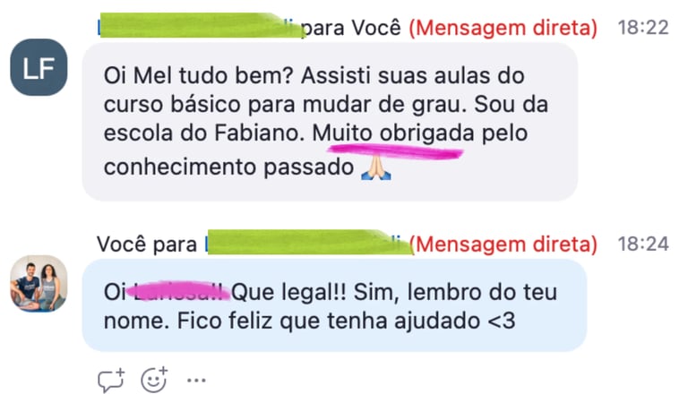Select the gray message starting with Oi Mel

click(x=330, y=122)
